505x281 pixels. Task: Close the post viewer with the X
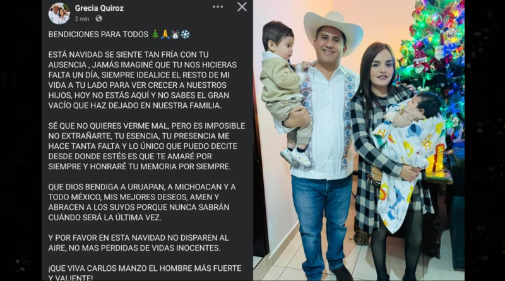point(242,7)
